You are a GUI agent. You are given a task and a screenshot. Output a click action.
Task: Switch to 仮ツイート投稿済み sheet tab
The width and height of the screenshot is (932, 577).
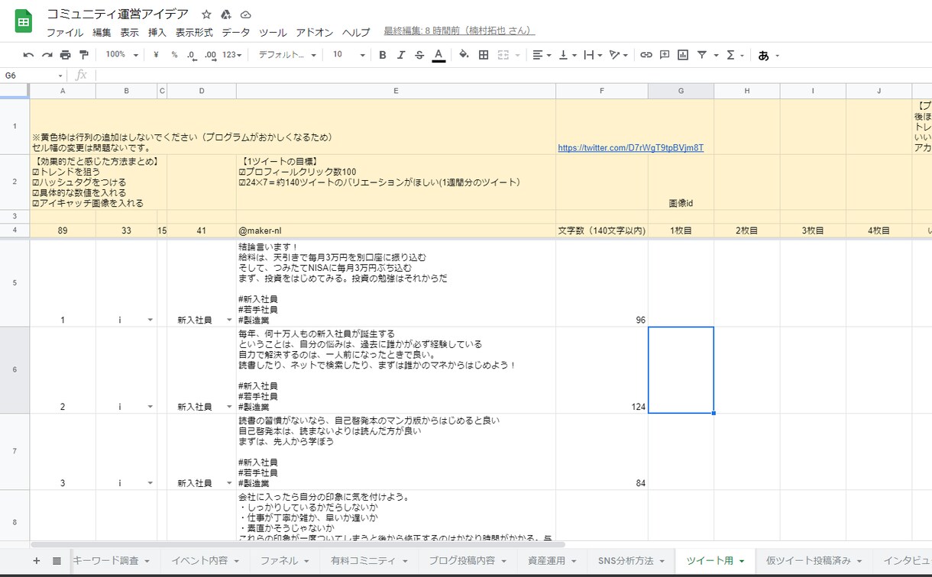click(x=814, y=560)
